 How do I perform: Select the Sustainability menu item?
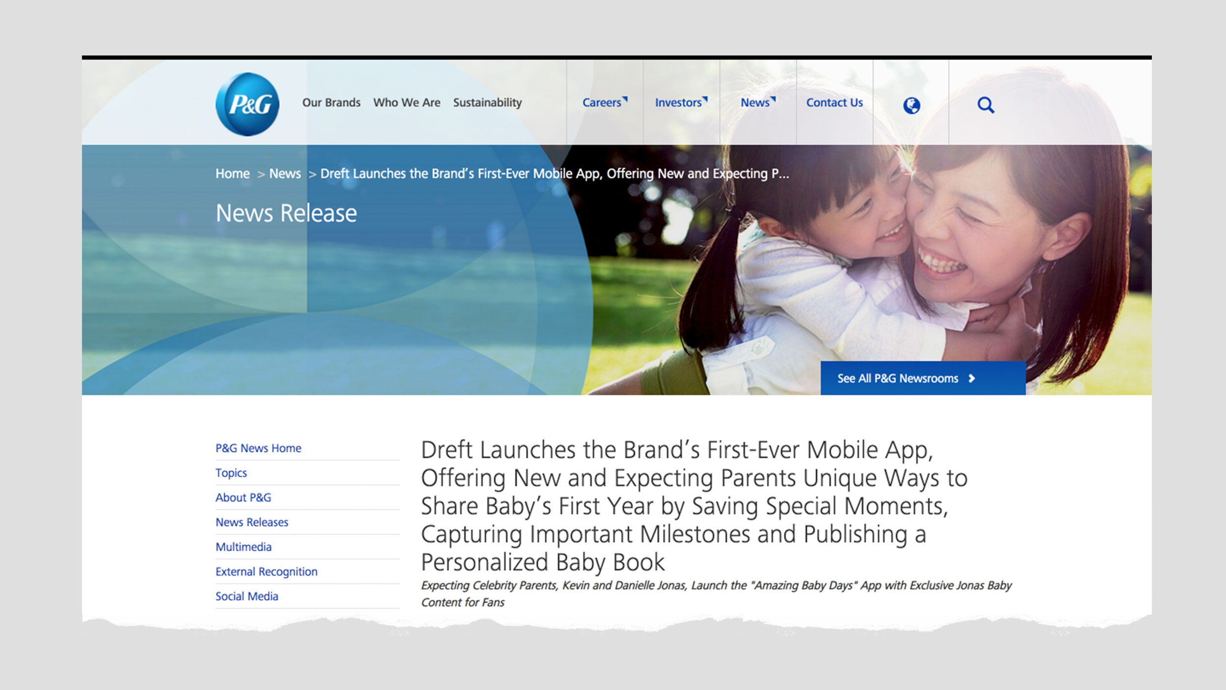(487, 103)
